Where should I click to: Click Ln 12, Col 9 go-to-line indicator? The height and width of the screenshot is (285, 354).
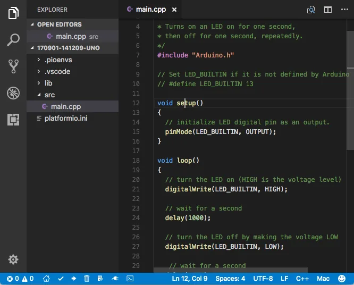point(190,279)
